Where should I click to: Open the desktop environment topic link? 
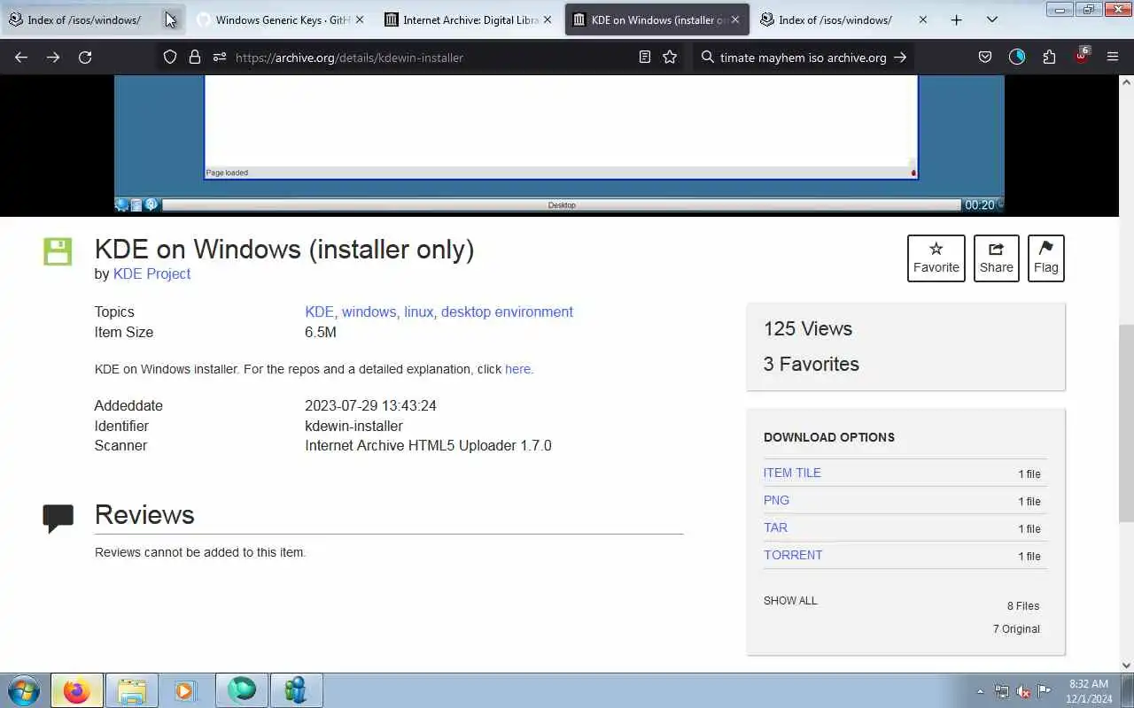point(507,312)
